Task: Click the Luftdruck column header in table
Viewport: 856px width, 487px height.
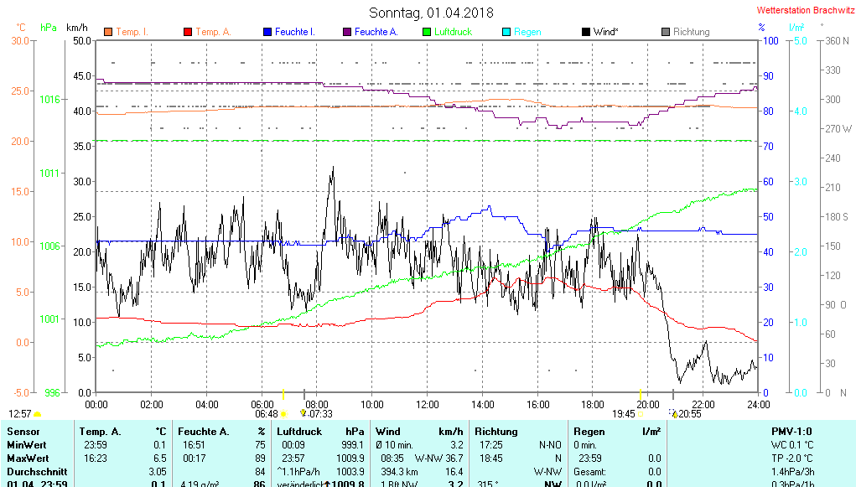Action: 299,432
